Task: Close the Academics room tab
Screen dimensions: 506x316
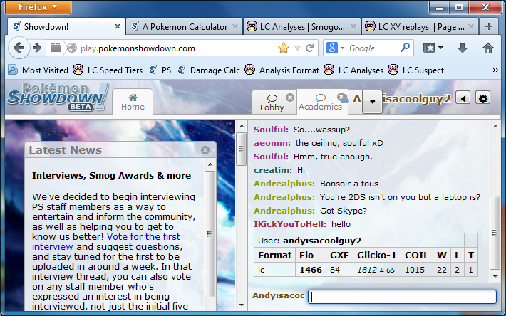Action: 341,97
